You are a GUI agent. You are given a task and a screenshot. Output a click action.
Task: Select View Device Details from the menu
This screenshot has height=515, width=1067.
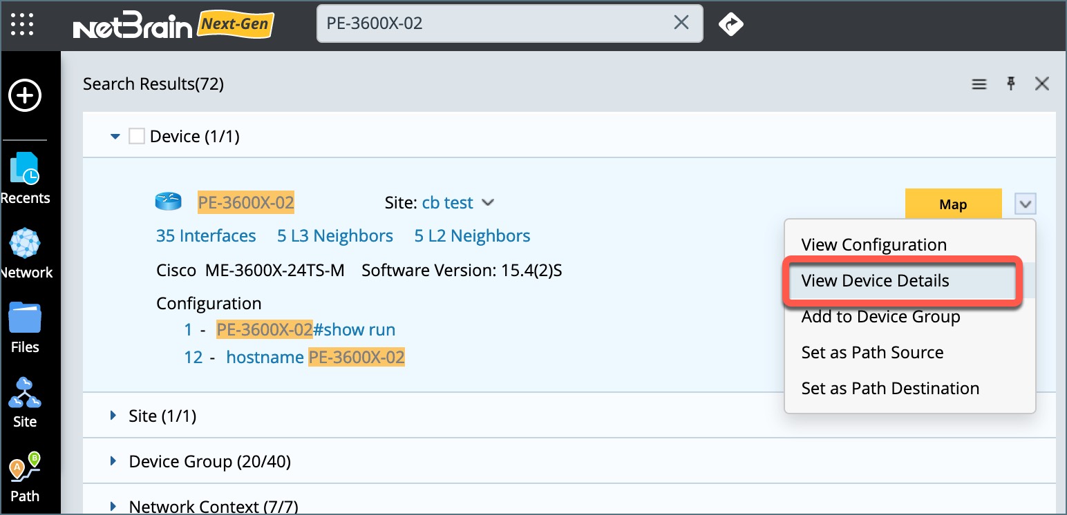click(909, 280)
